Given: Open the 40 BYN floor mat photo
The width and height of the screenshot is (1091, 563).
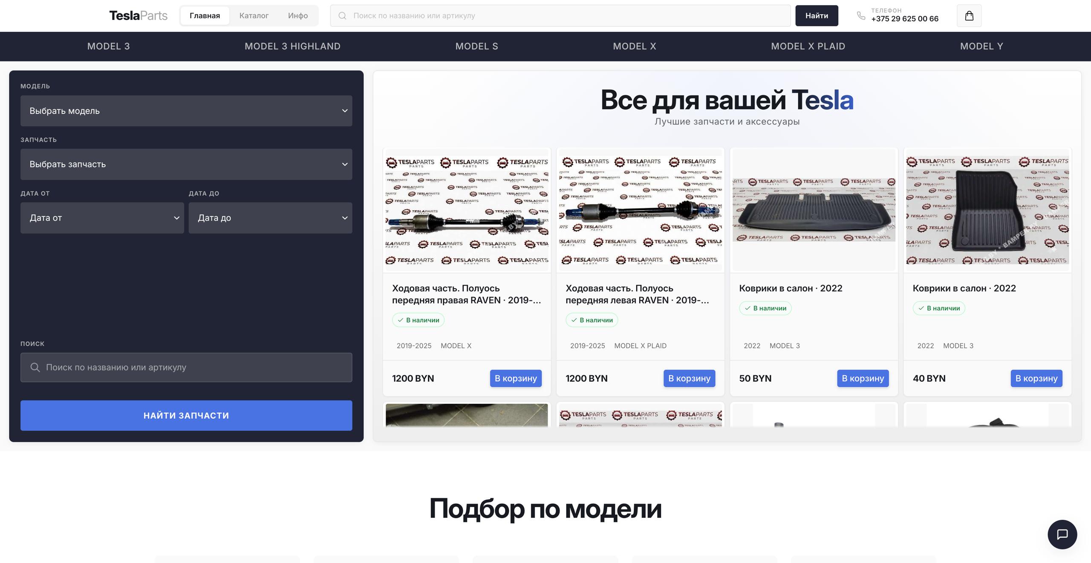Looking at the screenshot, I should tap(987, 210).
